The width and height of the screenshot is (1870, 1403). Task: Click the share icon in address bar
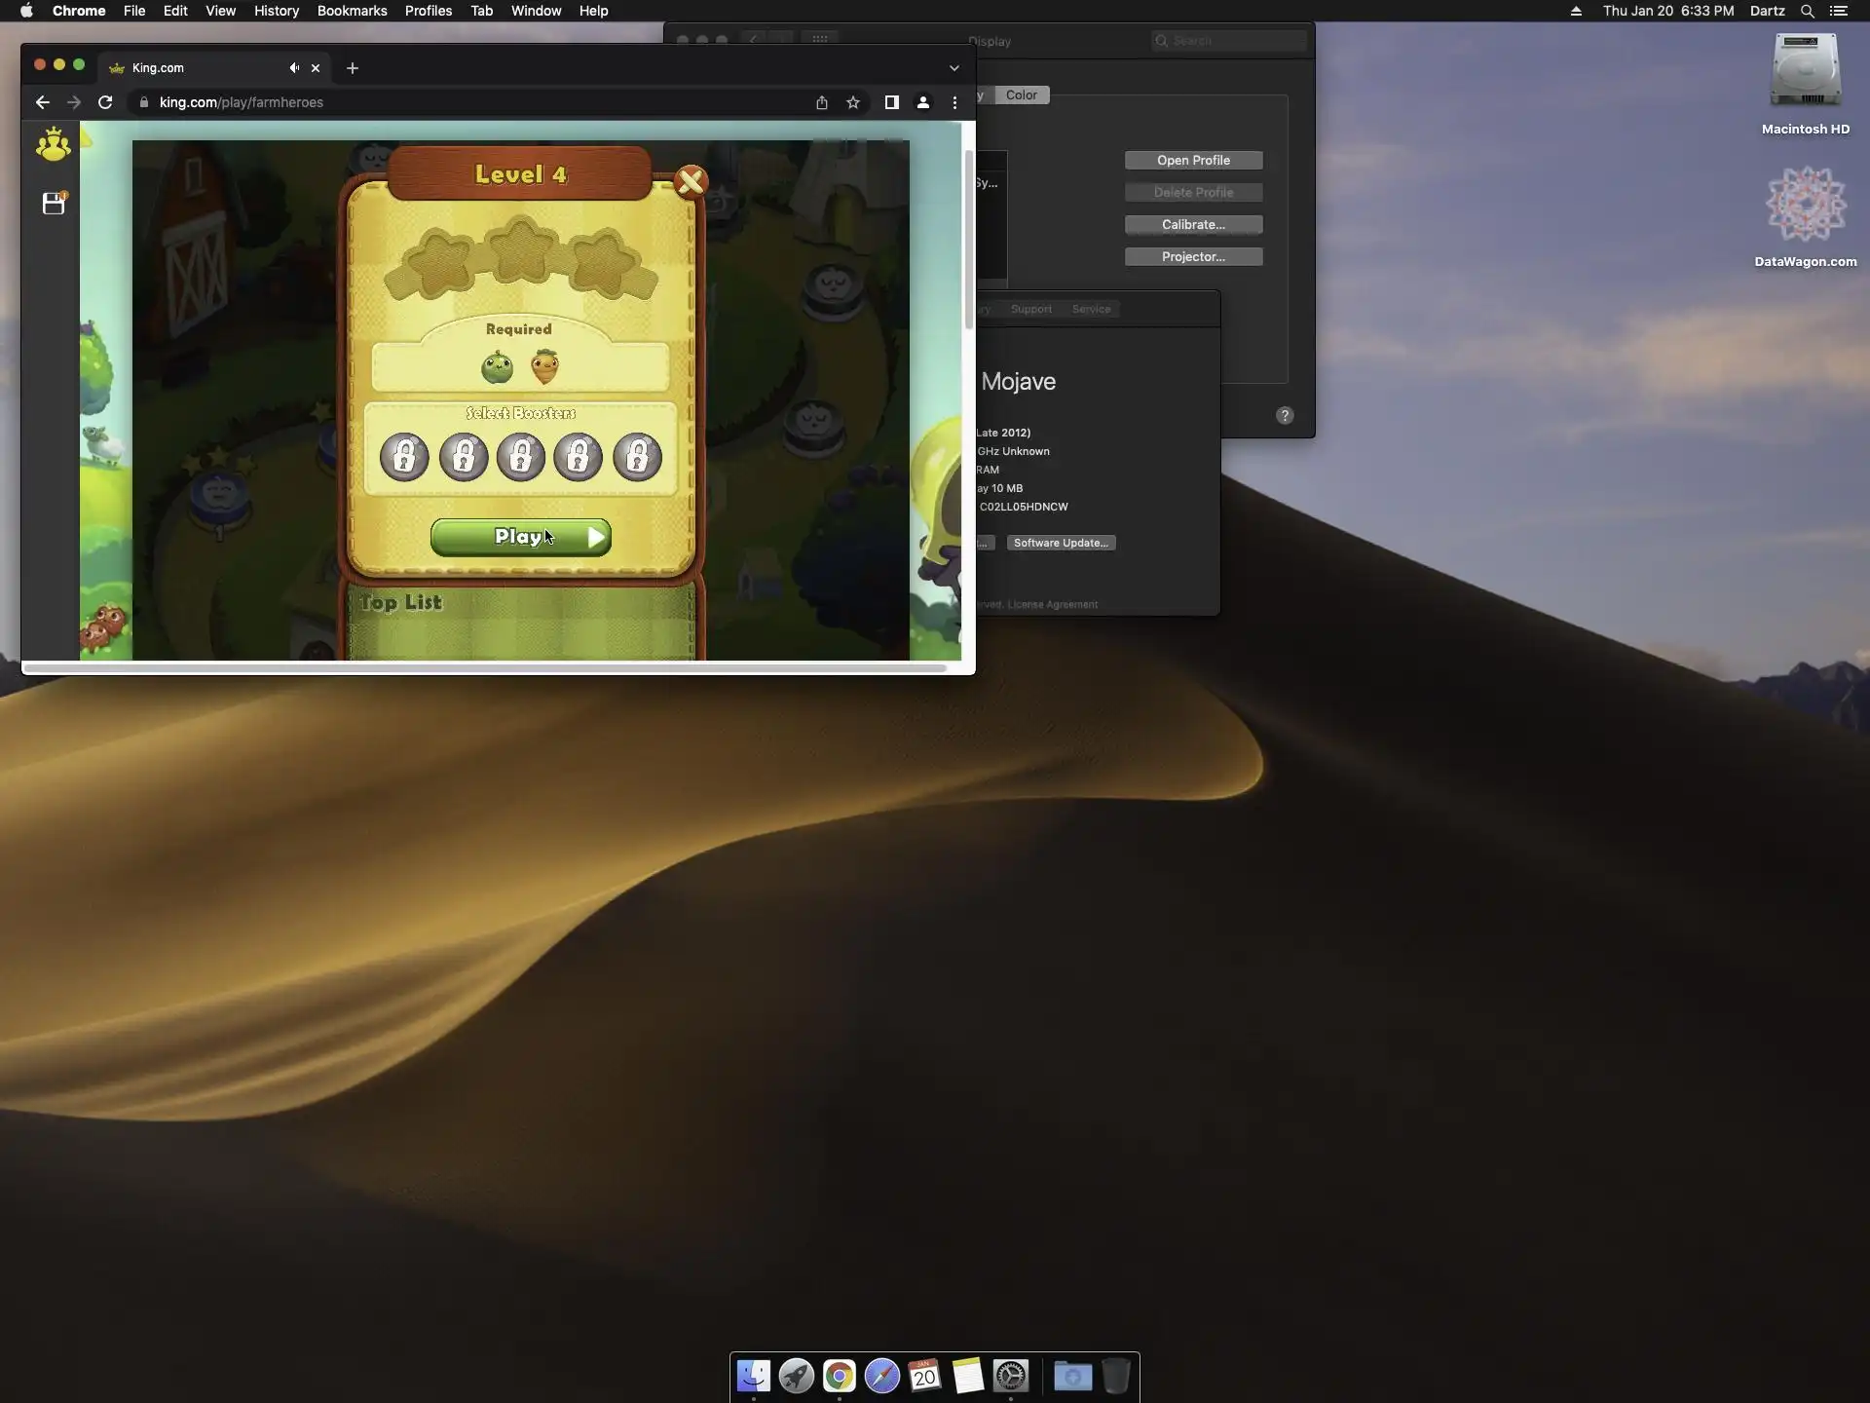(x=822, y=102)
